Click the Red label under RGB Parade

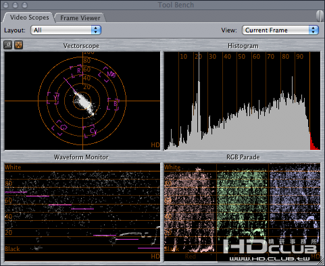tap(191, 257)
